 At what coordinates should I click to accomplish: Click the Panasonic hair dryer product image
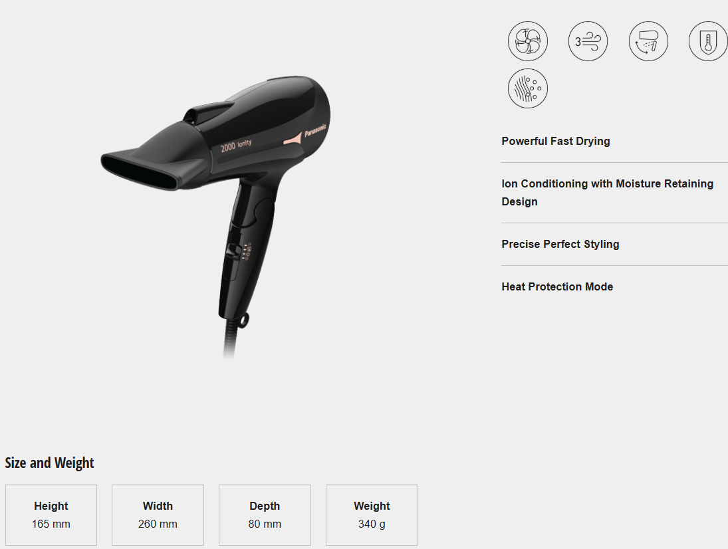216,216
